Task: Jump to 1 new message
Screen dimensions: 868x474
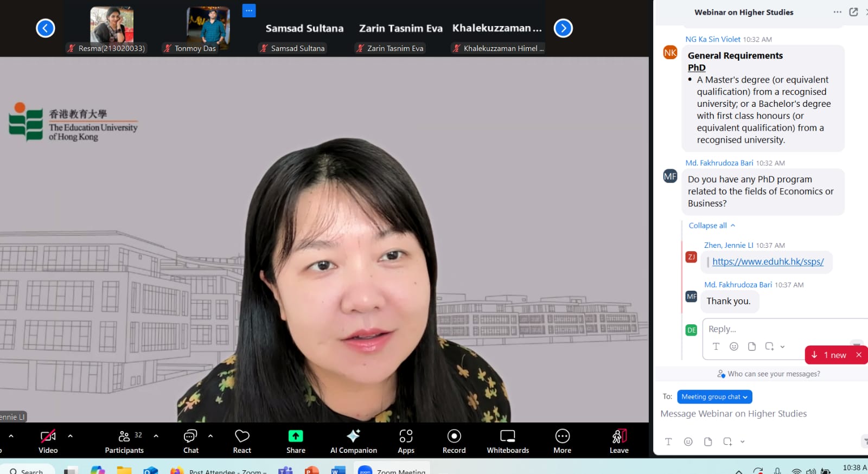Action: (x=829, y=355)
